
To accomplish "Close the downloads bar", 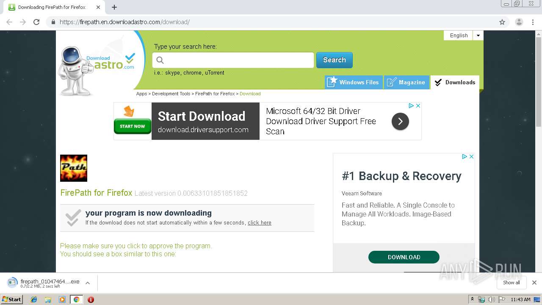I will pos(534,283).
